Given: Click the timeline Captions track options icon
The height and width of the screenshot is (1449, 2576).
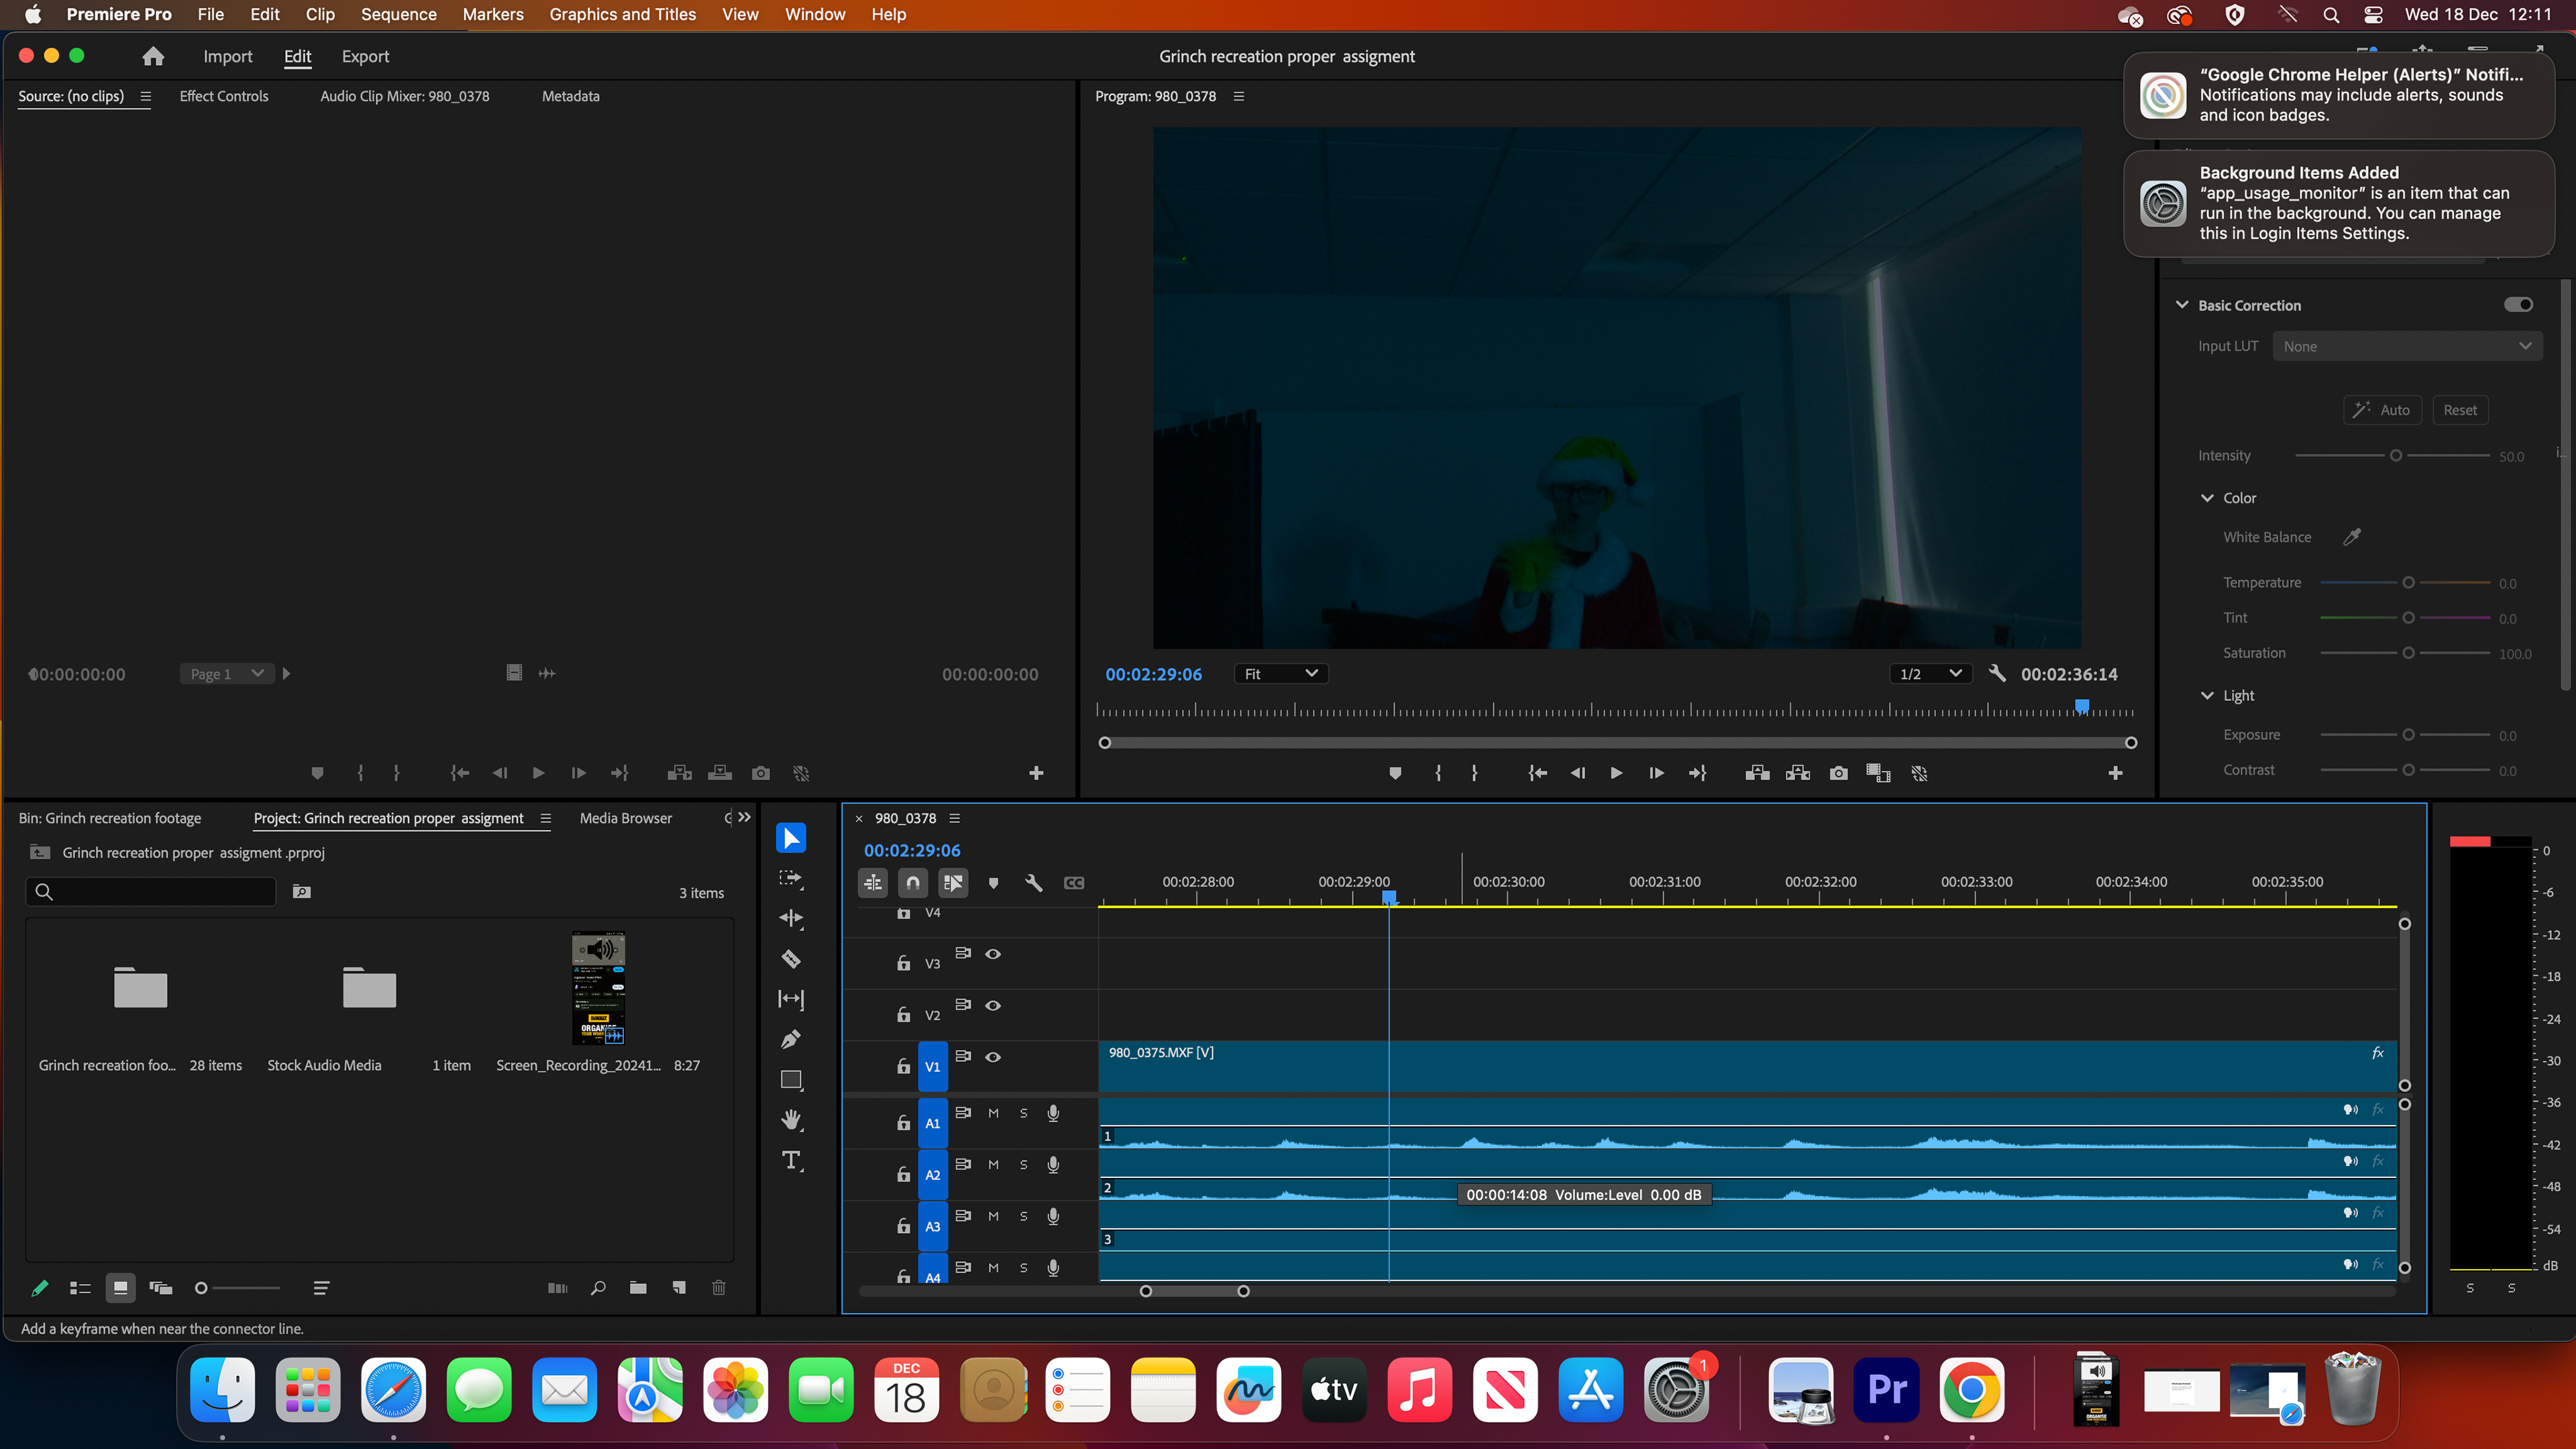Looking at the screenshot, I should 1073,883.
